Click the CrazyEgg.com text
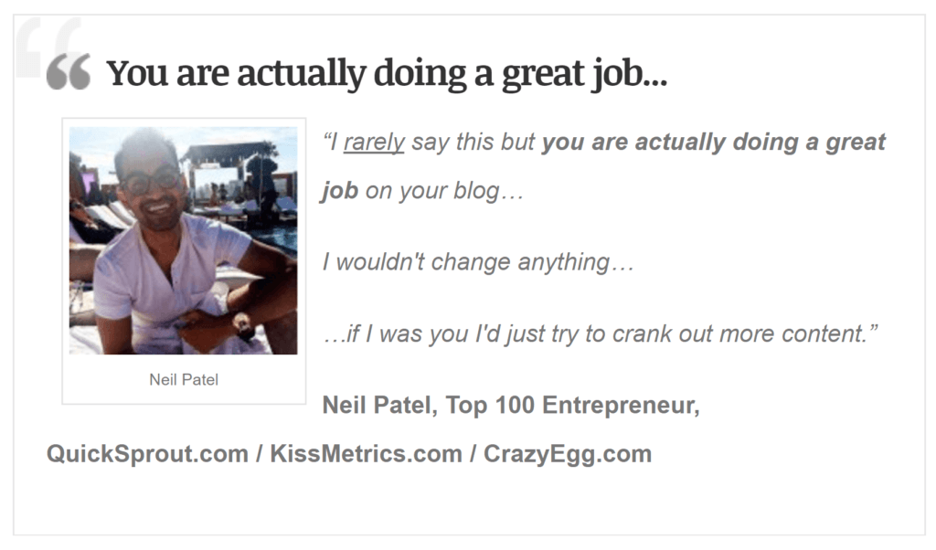This screenshot has width=936, height=550. [x=568, y=454]
